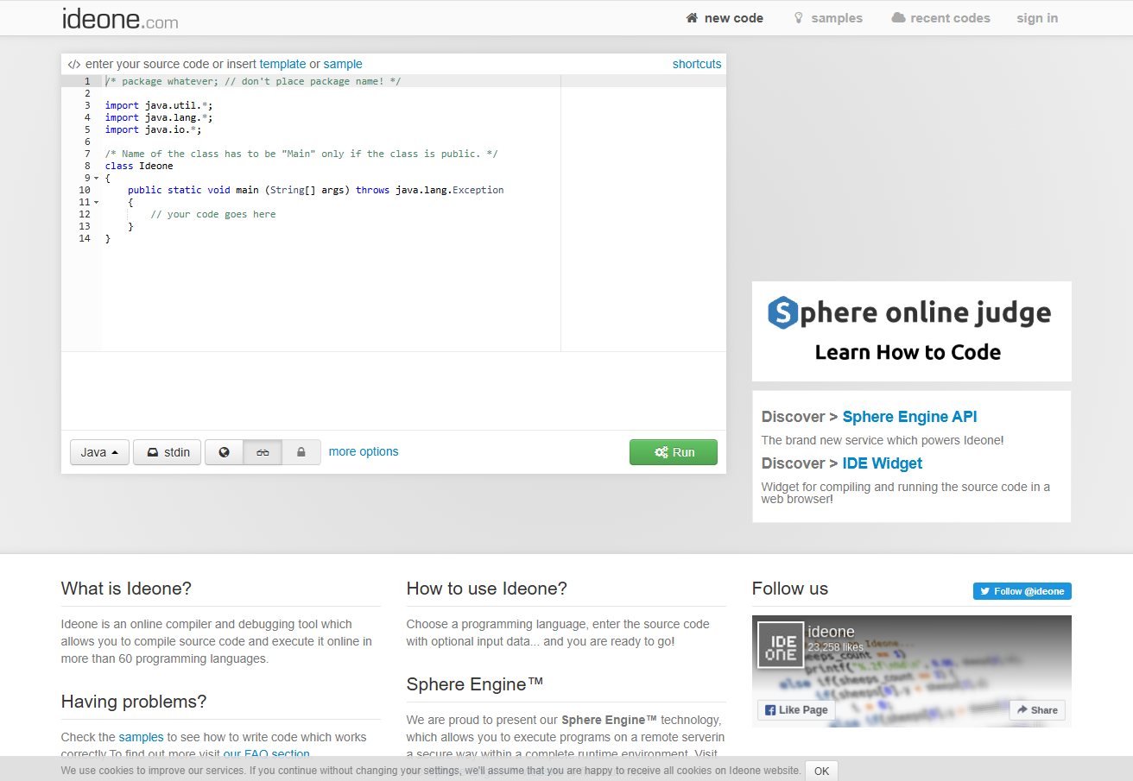This screenshot has width=1133, height=781.
Task: Click the lightbulb icon next to samples
Action: pyautogui.click(x=799, y=18)
